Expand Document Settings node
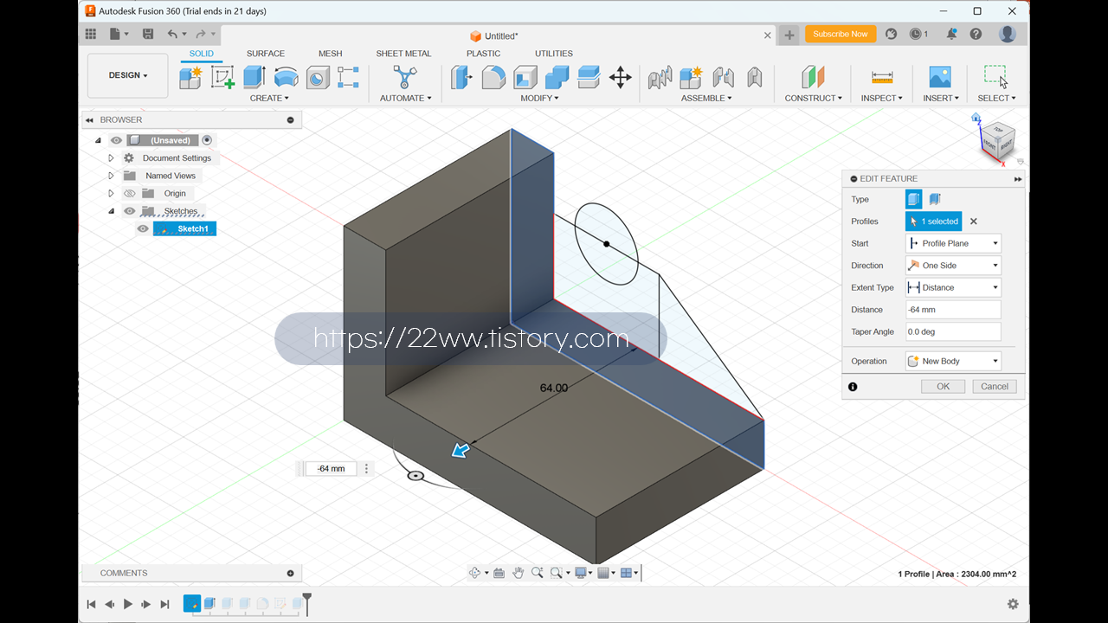Image resolution: width=1108 pixels, height=623 pixels. tap(111, 158)
